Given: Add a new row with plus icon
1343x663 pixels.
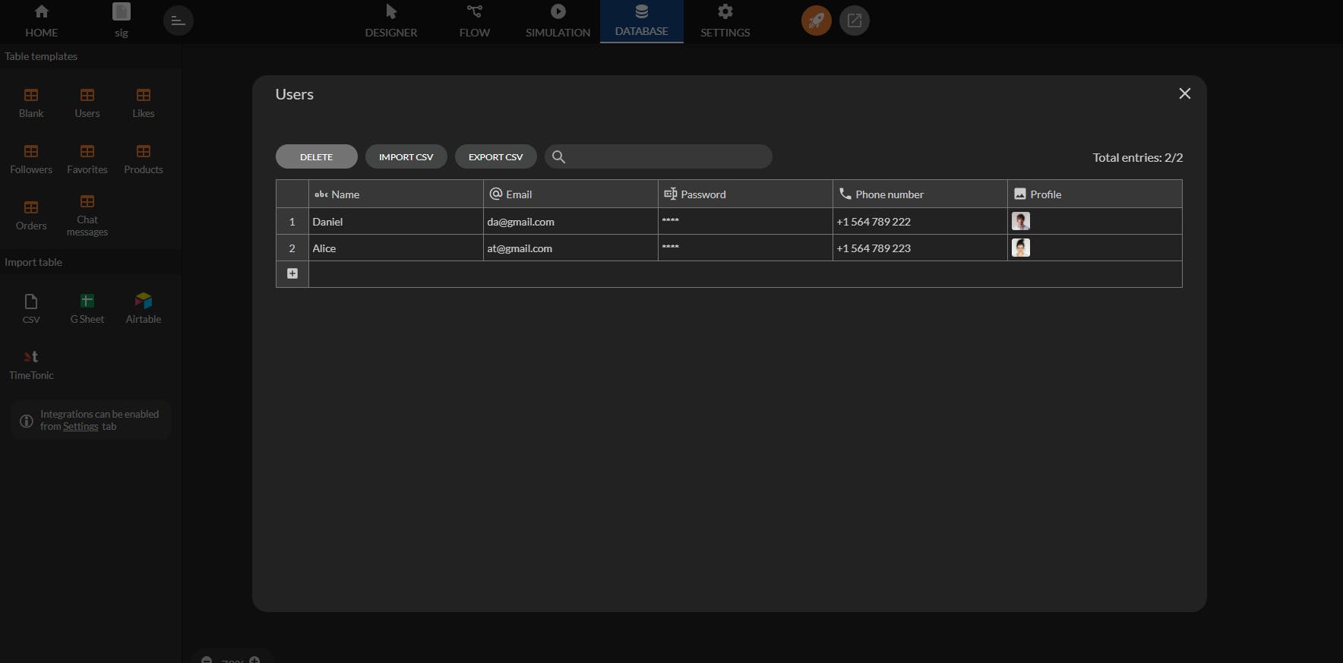Looking at the screenshot, I should [292, 273].
